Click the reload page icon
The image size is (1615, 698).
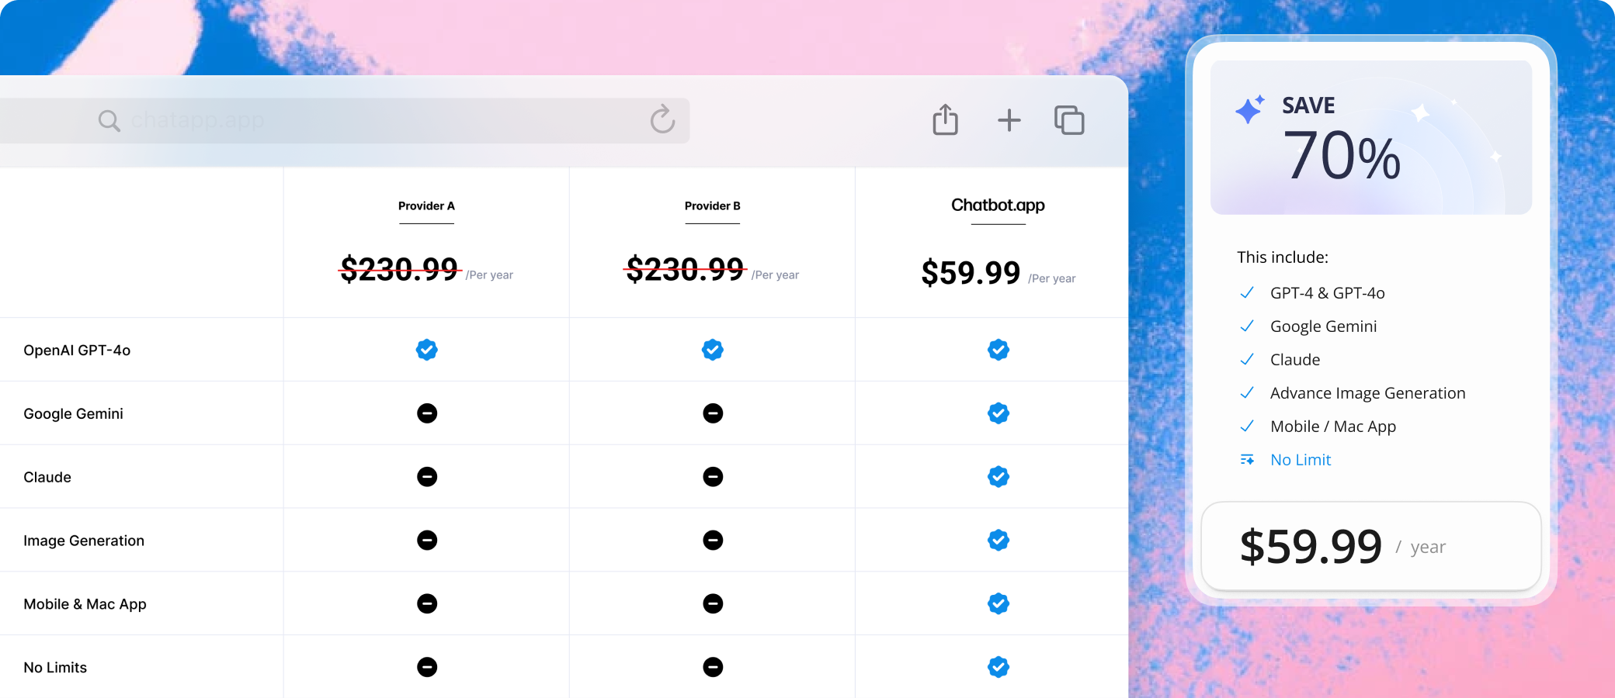click(662, 119)
